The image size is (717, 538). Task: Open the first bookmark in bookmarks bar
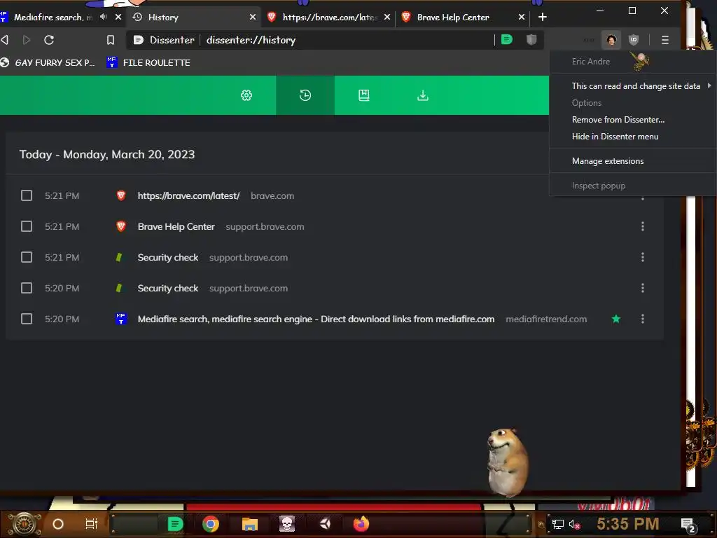[x=48, y=62]
